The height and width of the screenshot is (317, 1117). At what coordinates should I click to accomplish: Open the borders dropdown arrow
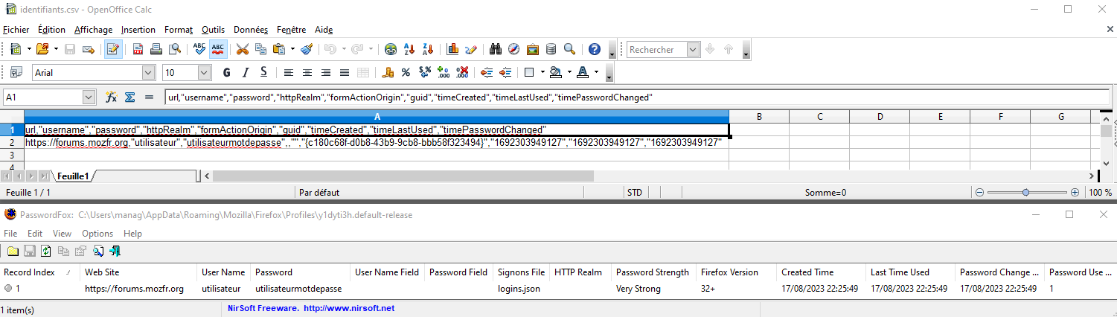tap(542, 72)
